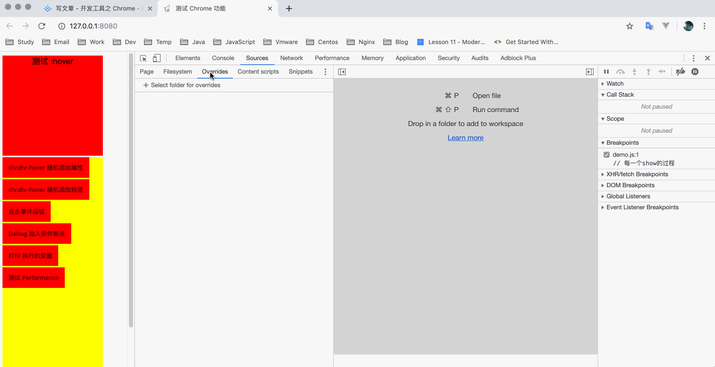Select the Snippets navigator tab

pos(301,72)
